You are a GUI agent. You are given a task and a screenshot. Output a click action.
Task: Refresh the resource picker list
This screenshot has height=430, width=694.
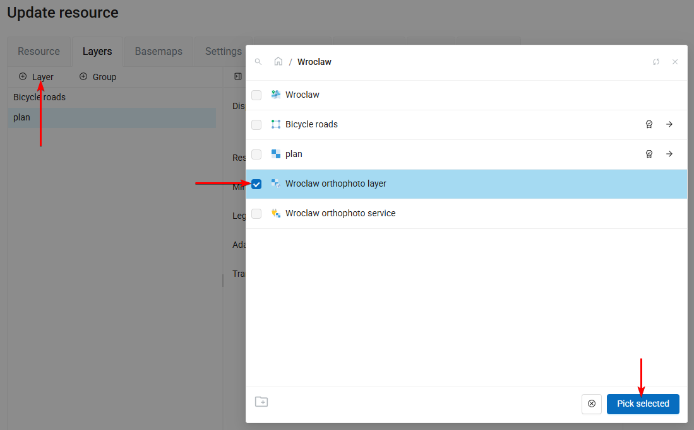point(656,62)
